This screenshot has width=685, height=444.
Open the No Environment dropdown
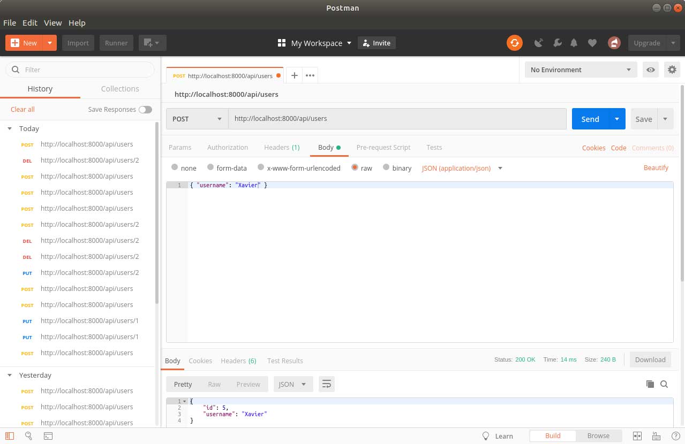coord(580,70)
